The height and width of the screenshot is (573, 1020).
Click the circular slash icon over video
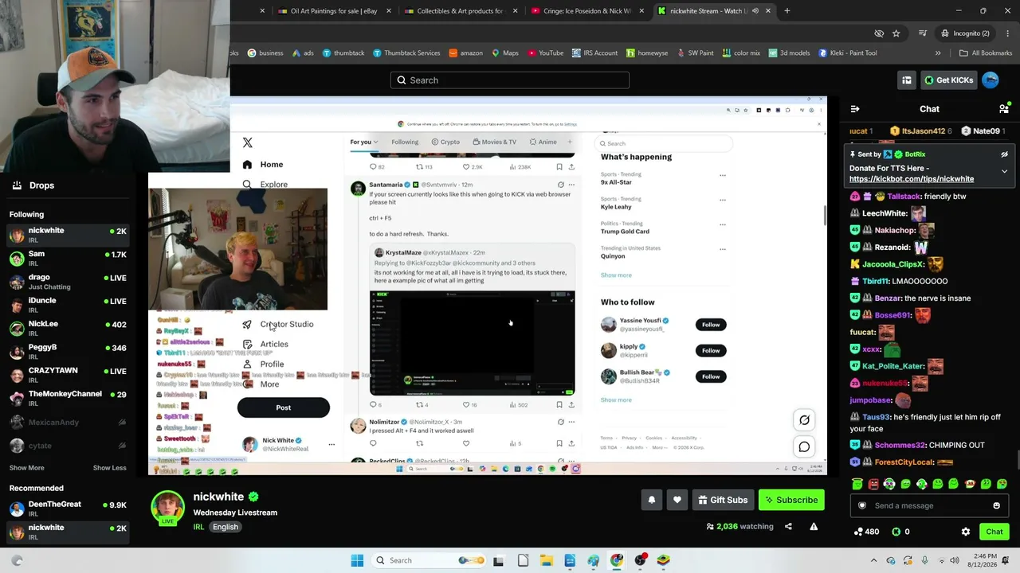[804, 420]
